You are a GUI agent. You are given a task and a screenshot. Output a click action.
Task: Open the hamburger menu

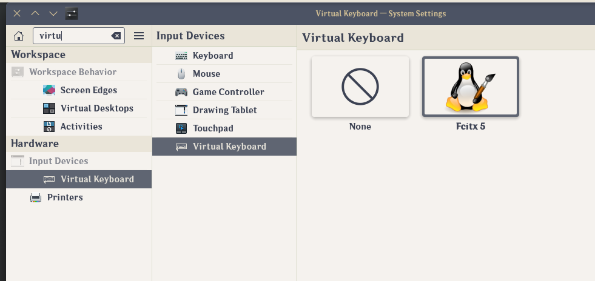(139, 36)
